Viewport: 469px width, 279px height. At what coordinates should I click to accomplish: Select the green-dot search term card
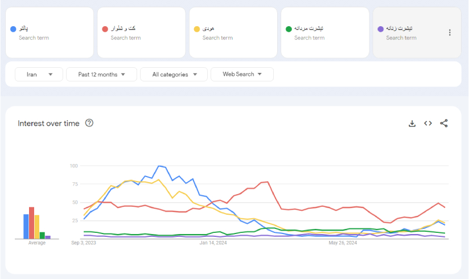(325, 32)
